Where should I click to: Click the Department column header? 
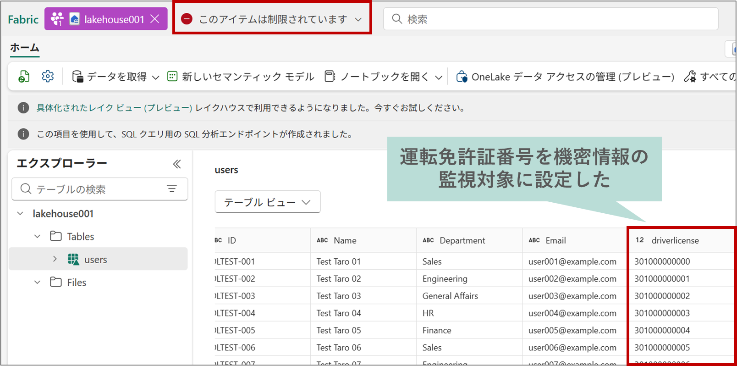(469, 240)
